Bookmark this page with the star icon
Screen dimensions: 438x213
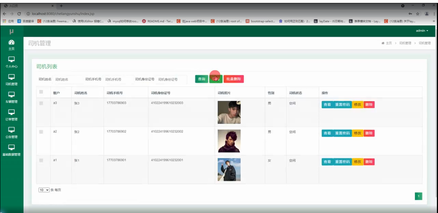tap(418, 13)
